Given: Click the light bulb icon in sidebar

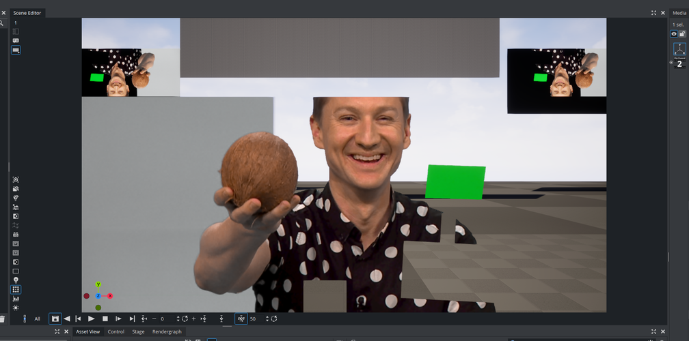Looking at the screenshot, I should coord(16,280).
